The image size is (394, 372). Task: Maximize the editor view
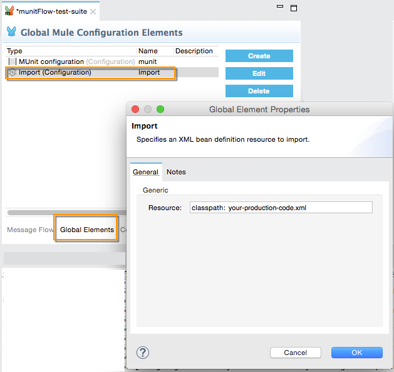[294, 8]
